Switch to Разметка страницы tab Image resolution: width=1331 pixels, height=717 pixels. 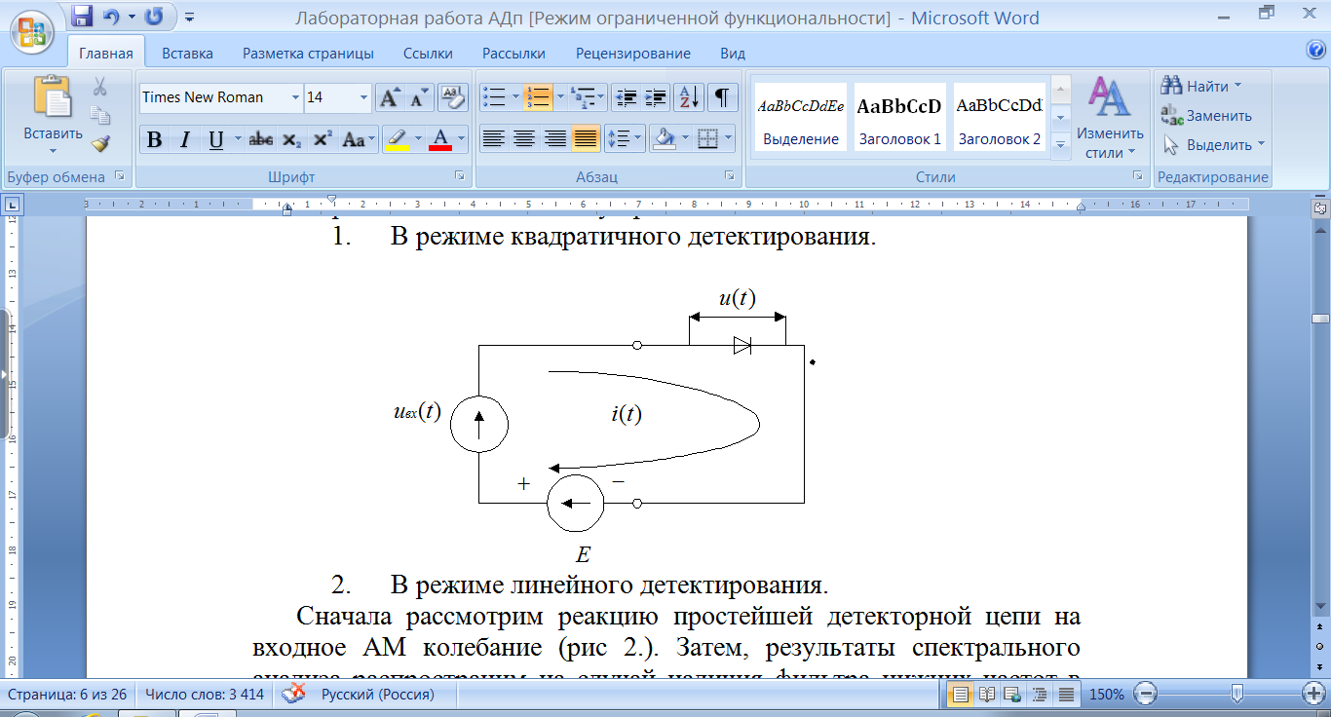[308, 54]
